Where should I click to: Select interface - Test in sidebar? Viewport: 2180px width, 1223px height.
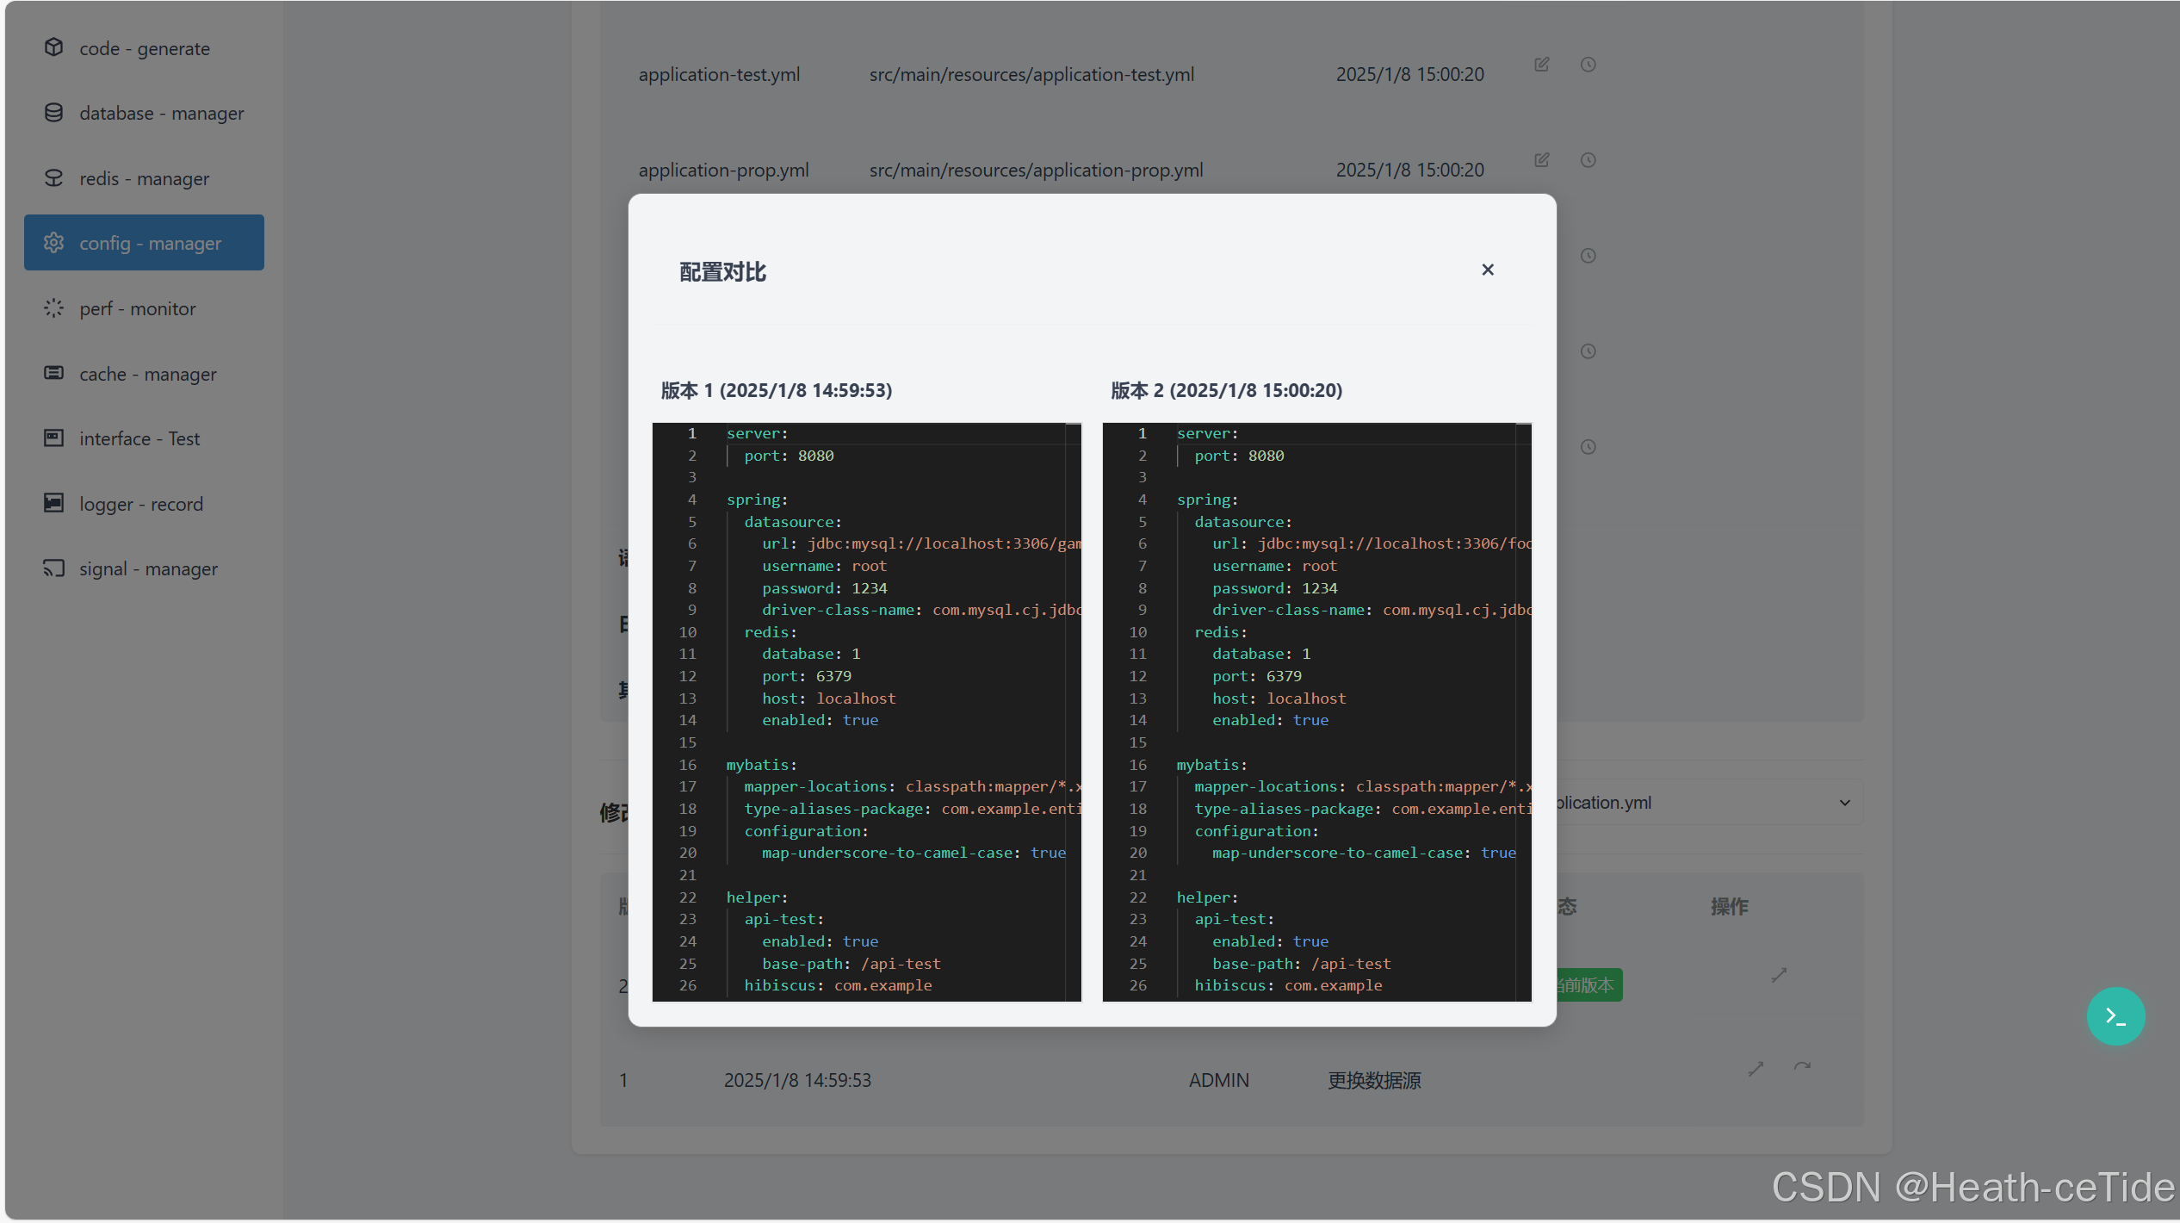pyautogui.click(x=139, y=438)
